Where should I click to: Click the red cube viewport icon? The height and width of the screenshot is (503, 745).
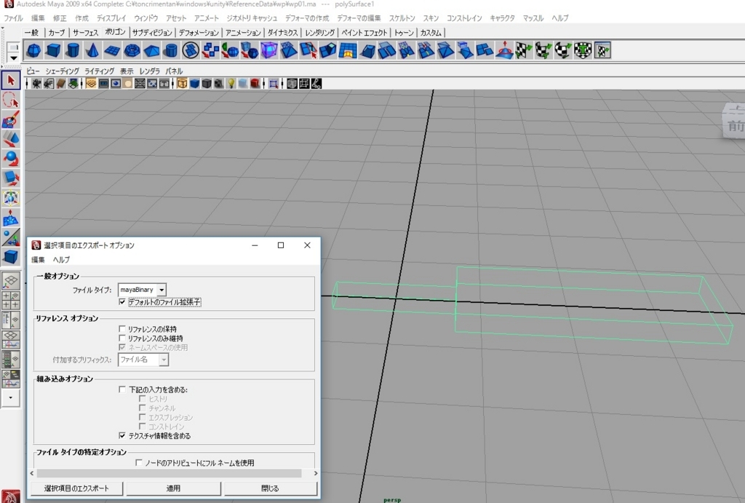(255, 84)
